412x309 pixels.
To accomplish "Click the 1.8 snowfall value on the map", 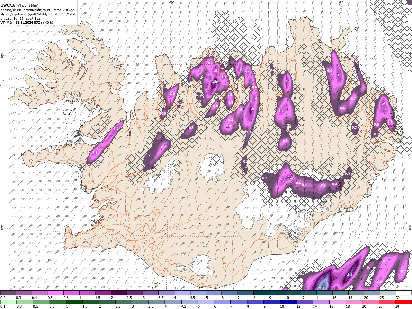I will point(251,109).
